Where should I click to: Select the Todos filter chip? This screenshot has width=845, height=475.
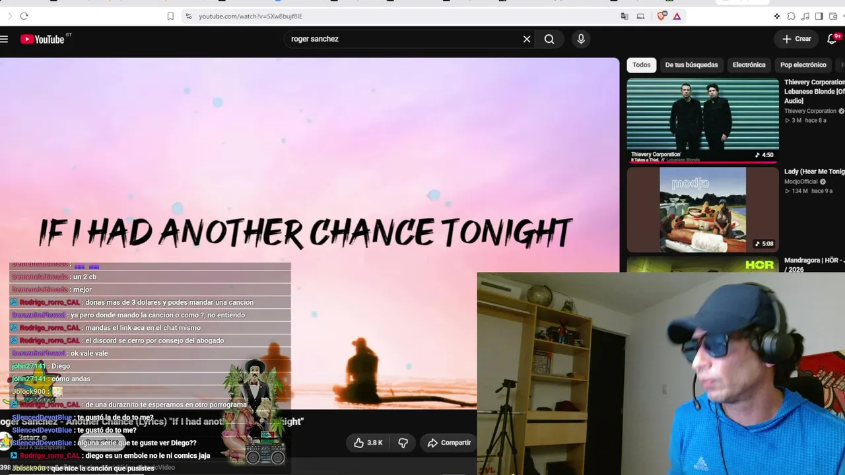641,65
